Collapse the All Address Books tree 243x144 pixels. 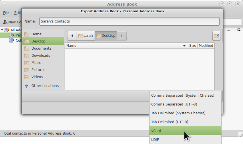[x=2, y=30]
